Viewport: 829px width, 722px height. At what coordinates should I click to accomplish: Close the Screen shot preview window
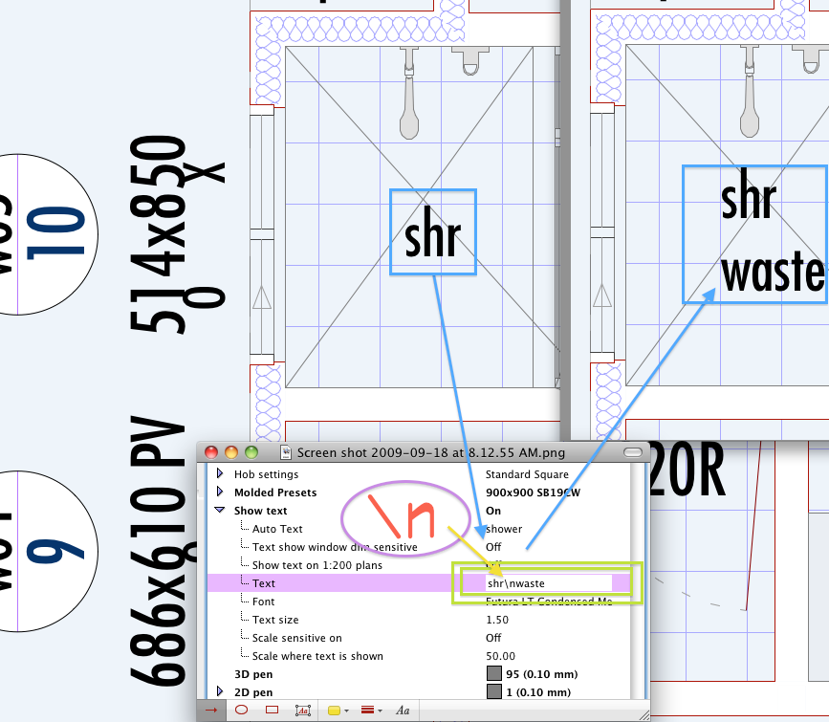211,452
